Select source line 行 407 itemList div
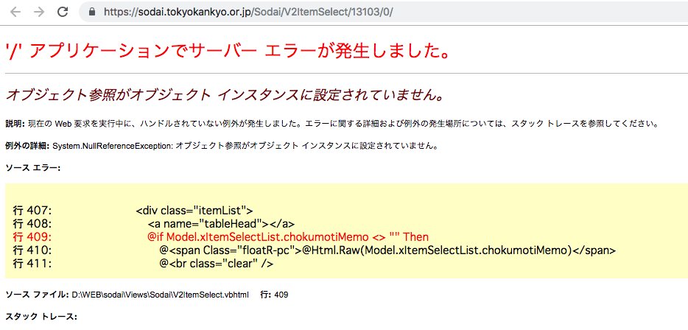688x330 pixels. pyautogui.click(x=133, y=210)
